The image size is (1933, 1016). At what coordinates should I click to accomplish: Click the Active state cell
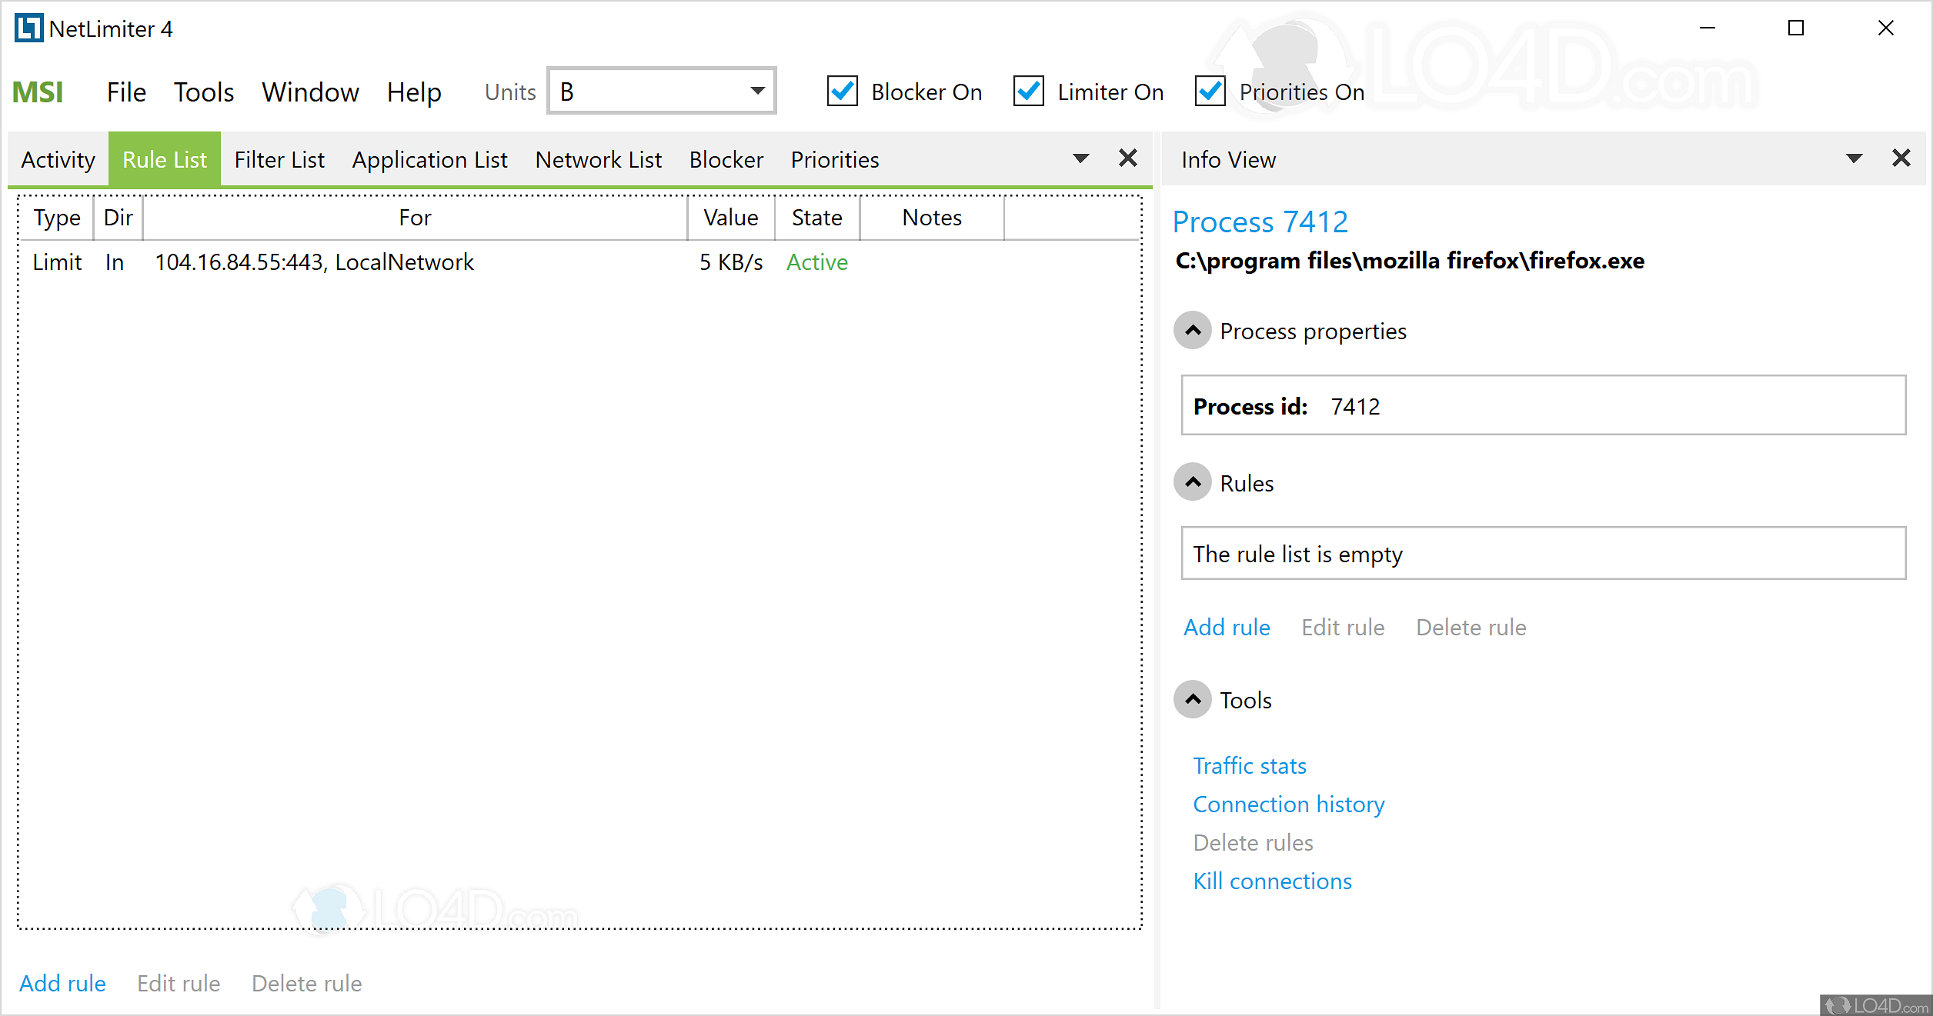817,262
